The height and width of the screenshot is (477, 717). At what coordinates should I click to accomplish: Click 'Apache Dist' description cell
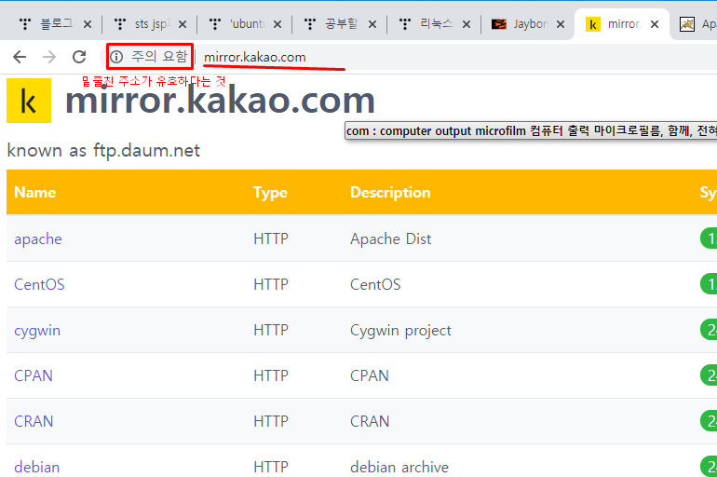click(390, 238)
